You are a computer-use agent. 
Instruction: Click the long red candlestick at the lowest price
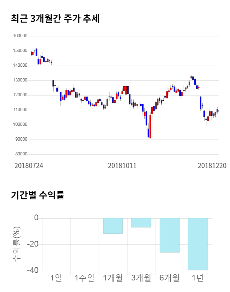(x=150, y=126)
